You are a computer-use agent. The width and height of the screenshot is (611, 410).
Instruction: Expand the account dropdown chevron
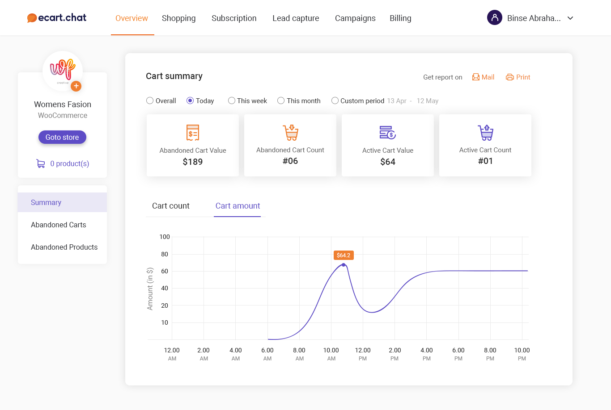(570, 18)
